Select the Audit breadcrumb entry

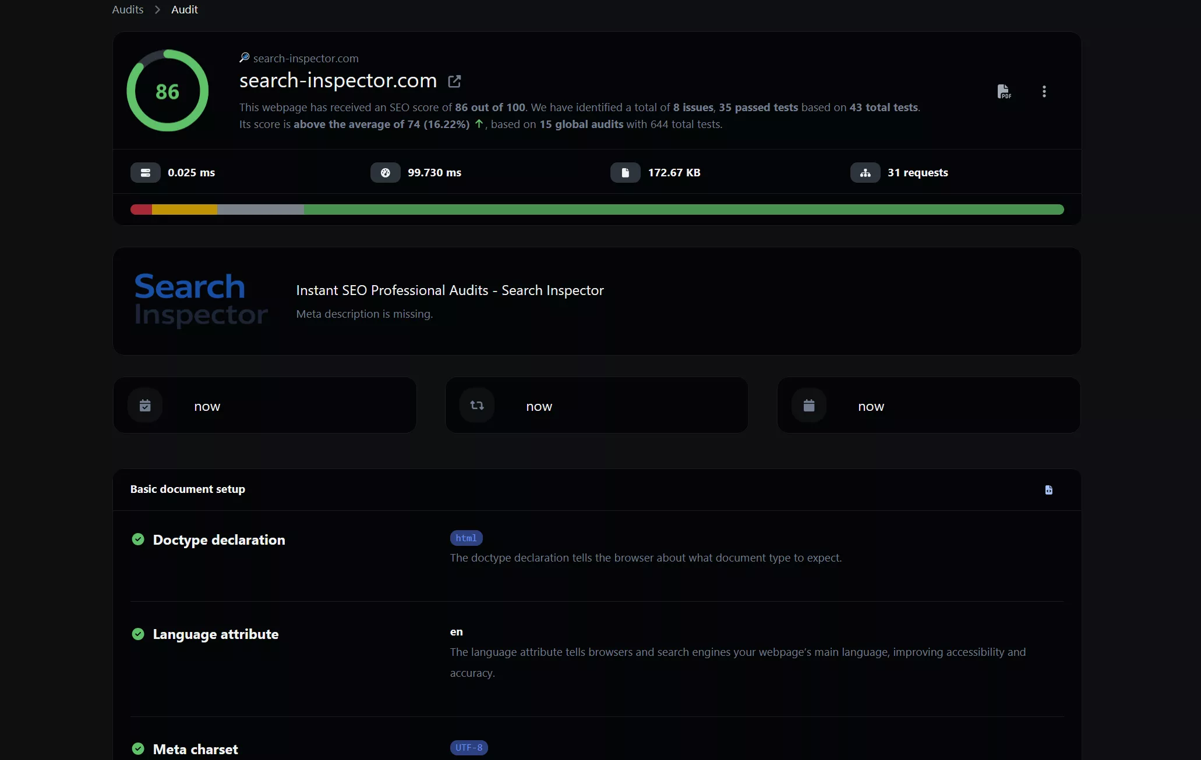coord(184,9)
